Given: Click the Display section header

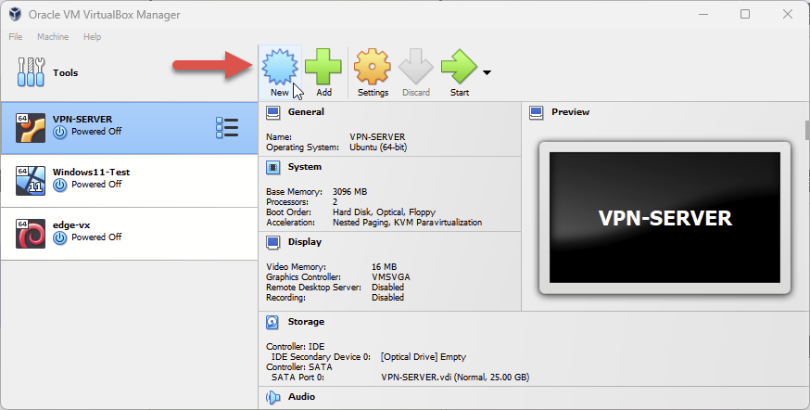Looking at the screenshot, I should 305,242.
